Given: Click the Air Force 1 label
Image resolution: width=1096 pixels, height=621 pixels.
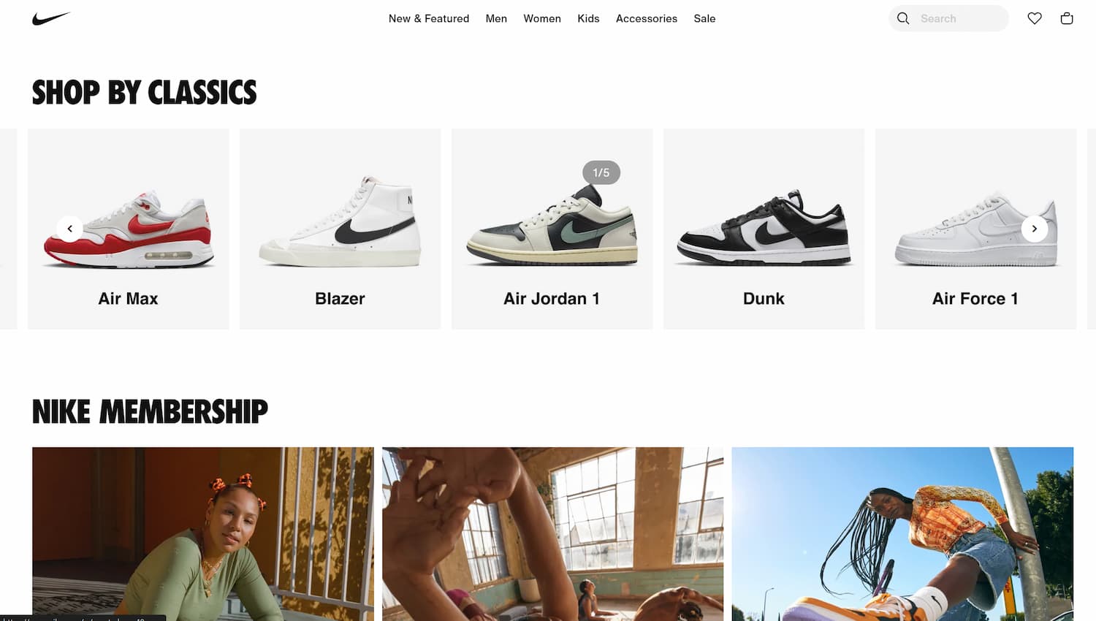Looking at the screenshot, I should click(975, 299).
